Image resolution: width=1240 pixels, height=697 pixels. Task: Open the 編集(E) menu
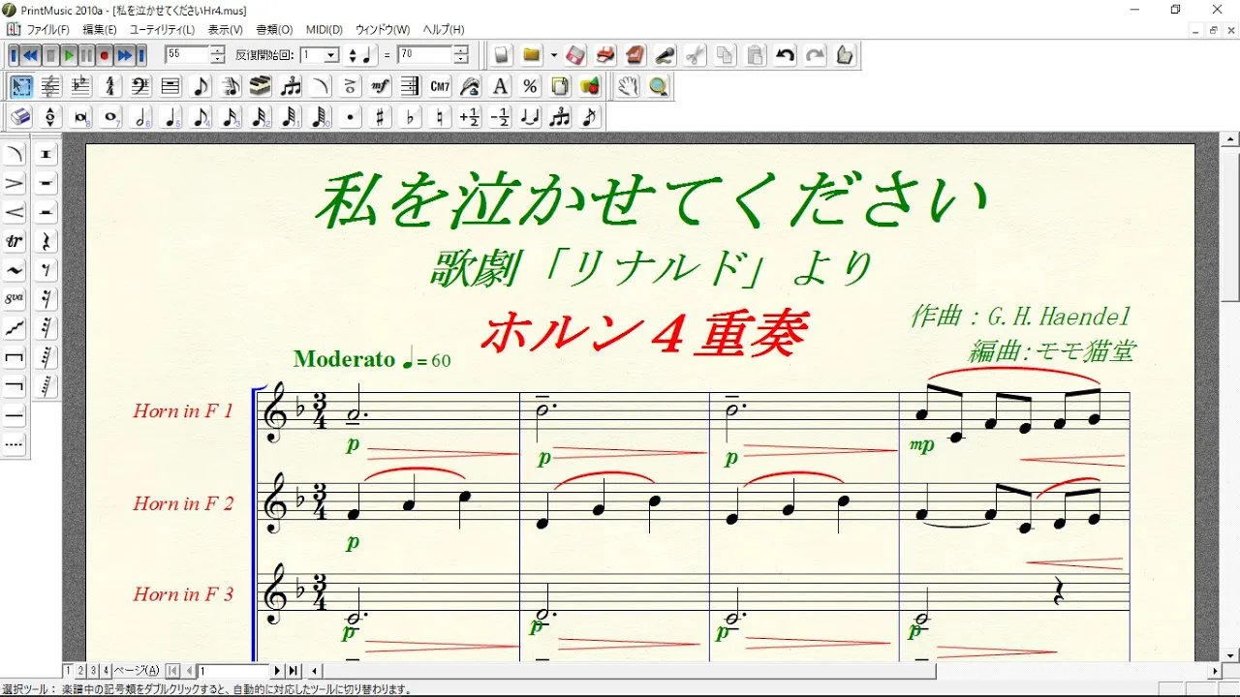[x=100, y=30]
